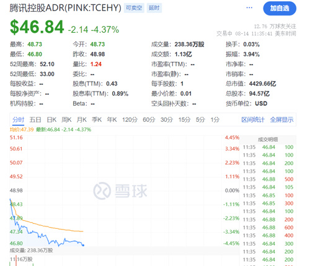Select the 120分 interval tab
The width and height of the screenshot is (310, 266).
[130, 119]
